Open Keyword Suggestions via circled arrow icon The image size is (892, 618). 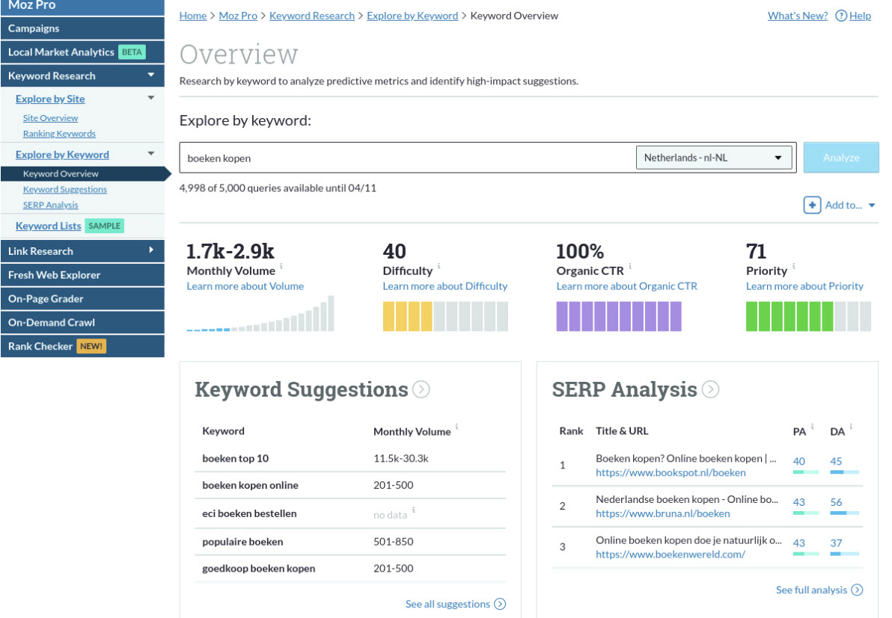click(x=421, y=389)
